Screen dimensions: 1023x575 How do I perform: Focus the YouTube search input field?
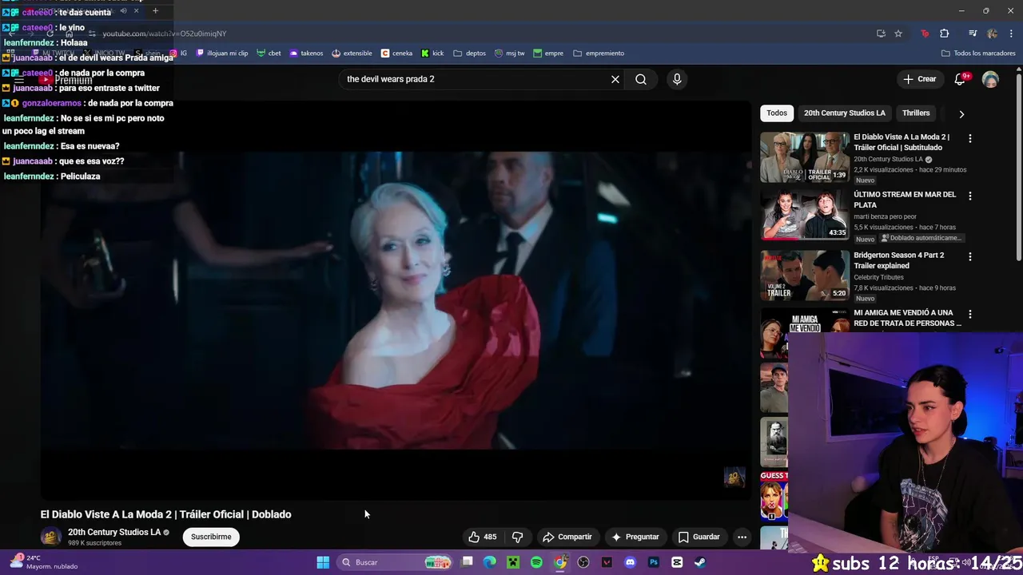pyautogui.click(x=476, y=79)
